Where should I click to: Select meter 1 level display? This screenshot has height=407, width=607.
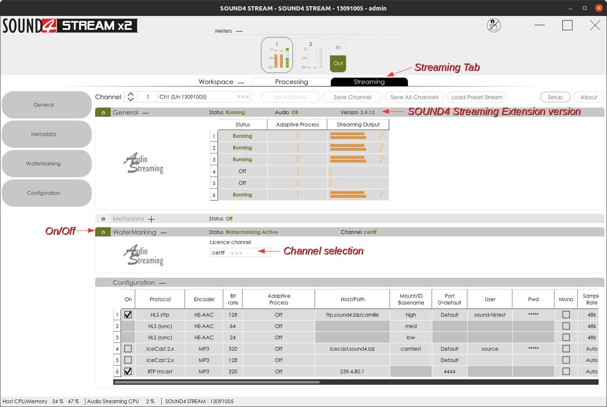click(x=277, y=55)
